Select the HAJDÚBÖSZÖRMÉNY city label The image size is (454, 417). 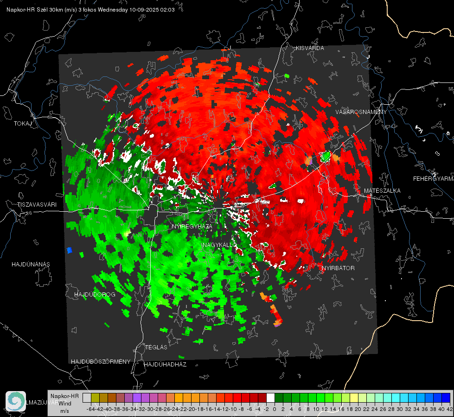pyautogui.click(x=101, y=362)
